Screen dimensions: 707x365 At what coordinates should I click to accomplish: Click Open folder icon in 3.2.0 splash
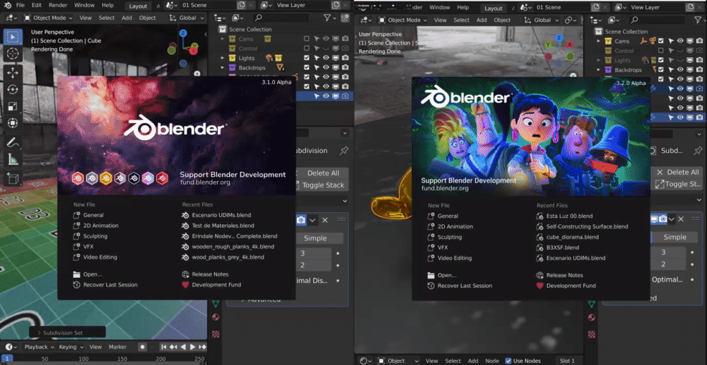[431, 275]
